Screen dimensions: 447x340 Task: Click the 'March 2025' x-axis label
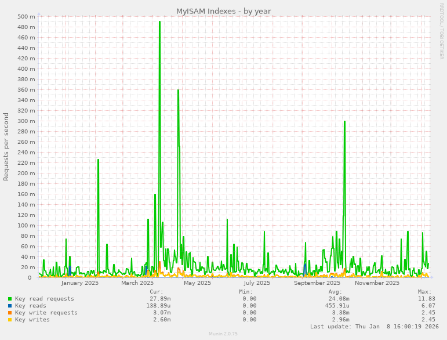pyautogui.click(x=137, y=283)
